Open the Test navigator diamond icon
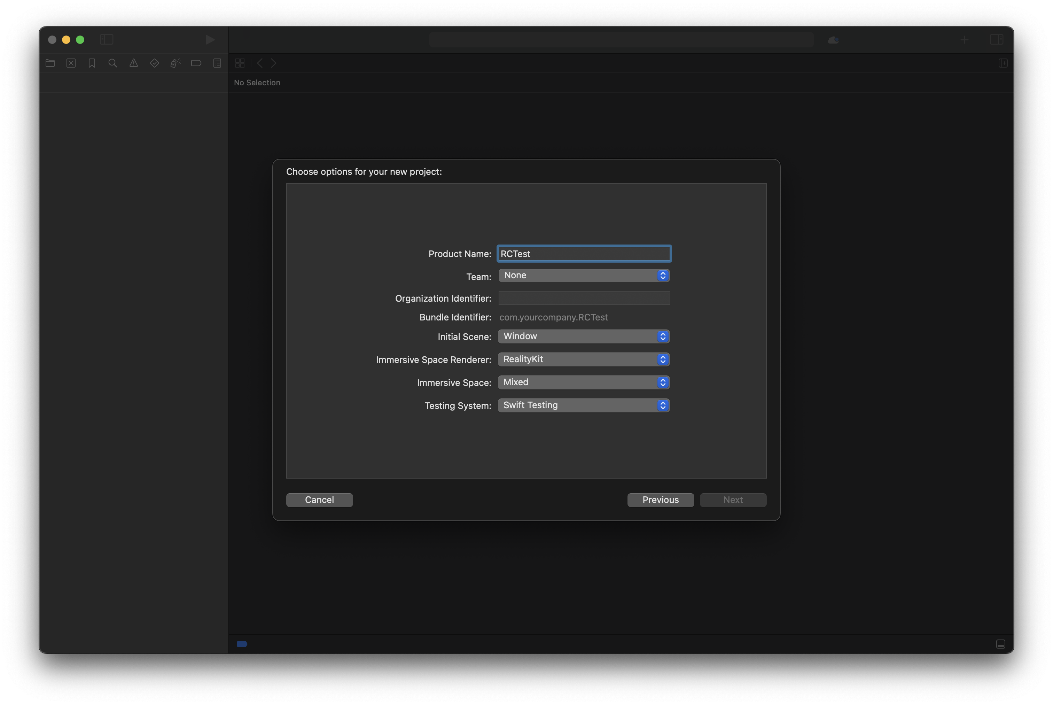 155,63
